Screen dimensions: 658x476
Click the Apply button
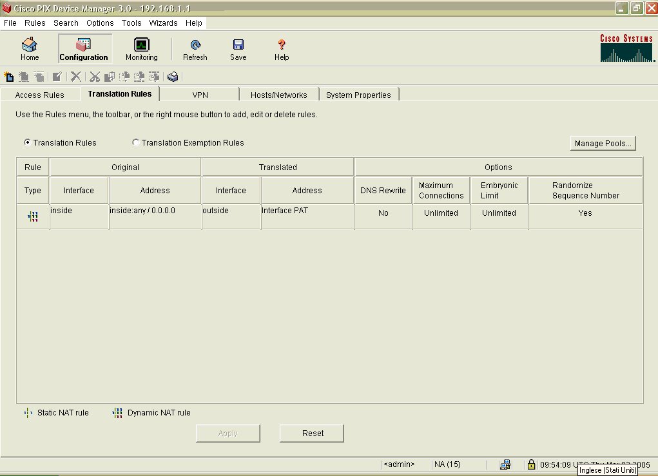click(228, 433)
